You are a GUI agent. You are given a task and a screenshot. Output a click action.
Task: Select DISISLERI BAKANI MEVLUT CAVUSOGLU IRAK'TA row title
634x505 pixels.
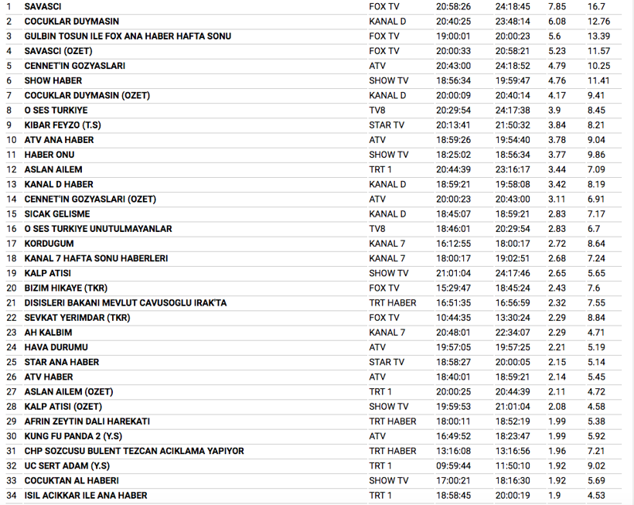coord(125,303)
